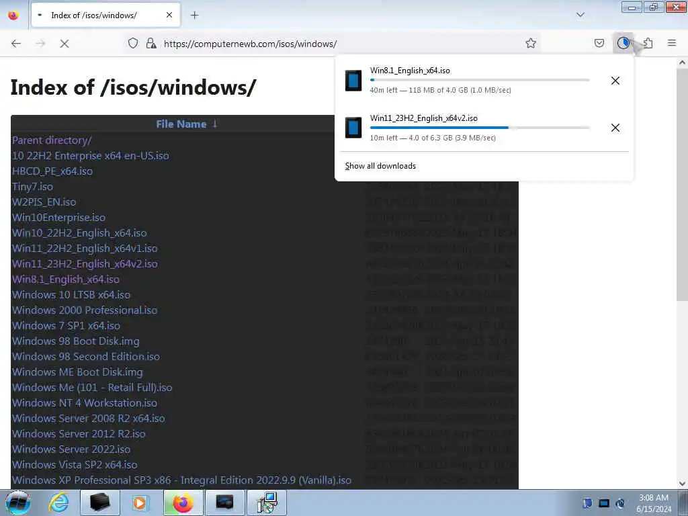Go back using the browser Back arrow
This screenshot has height=516, width=688.
[16, 44]
